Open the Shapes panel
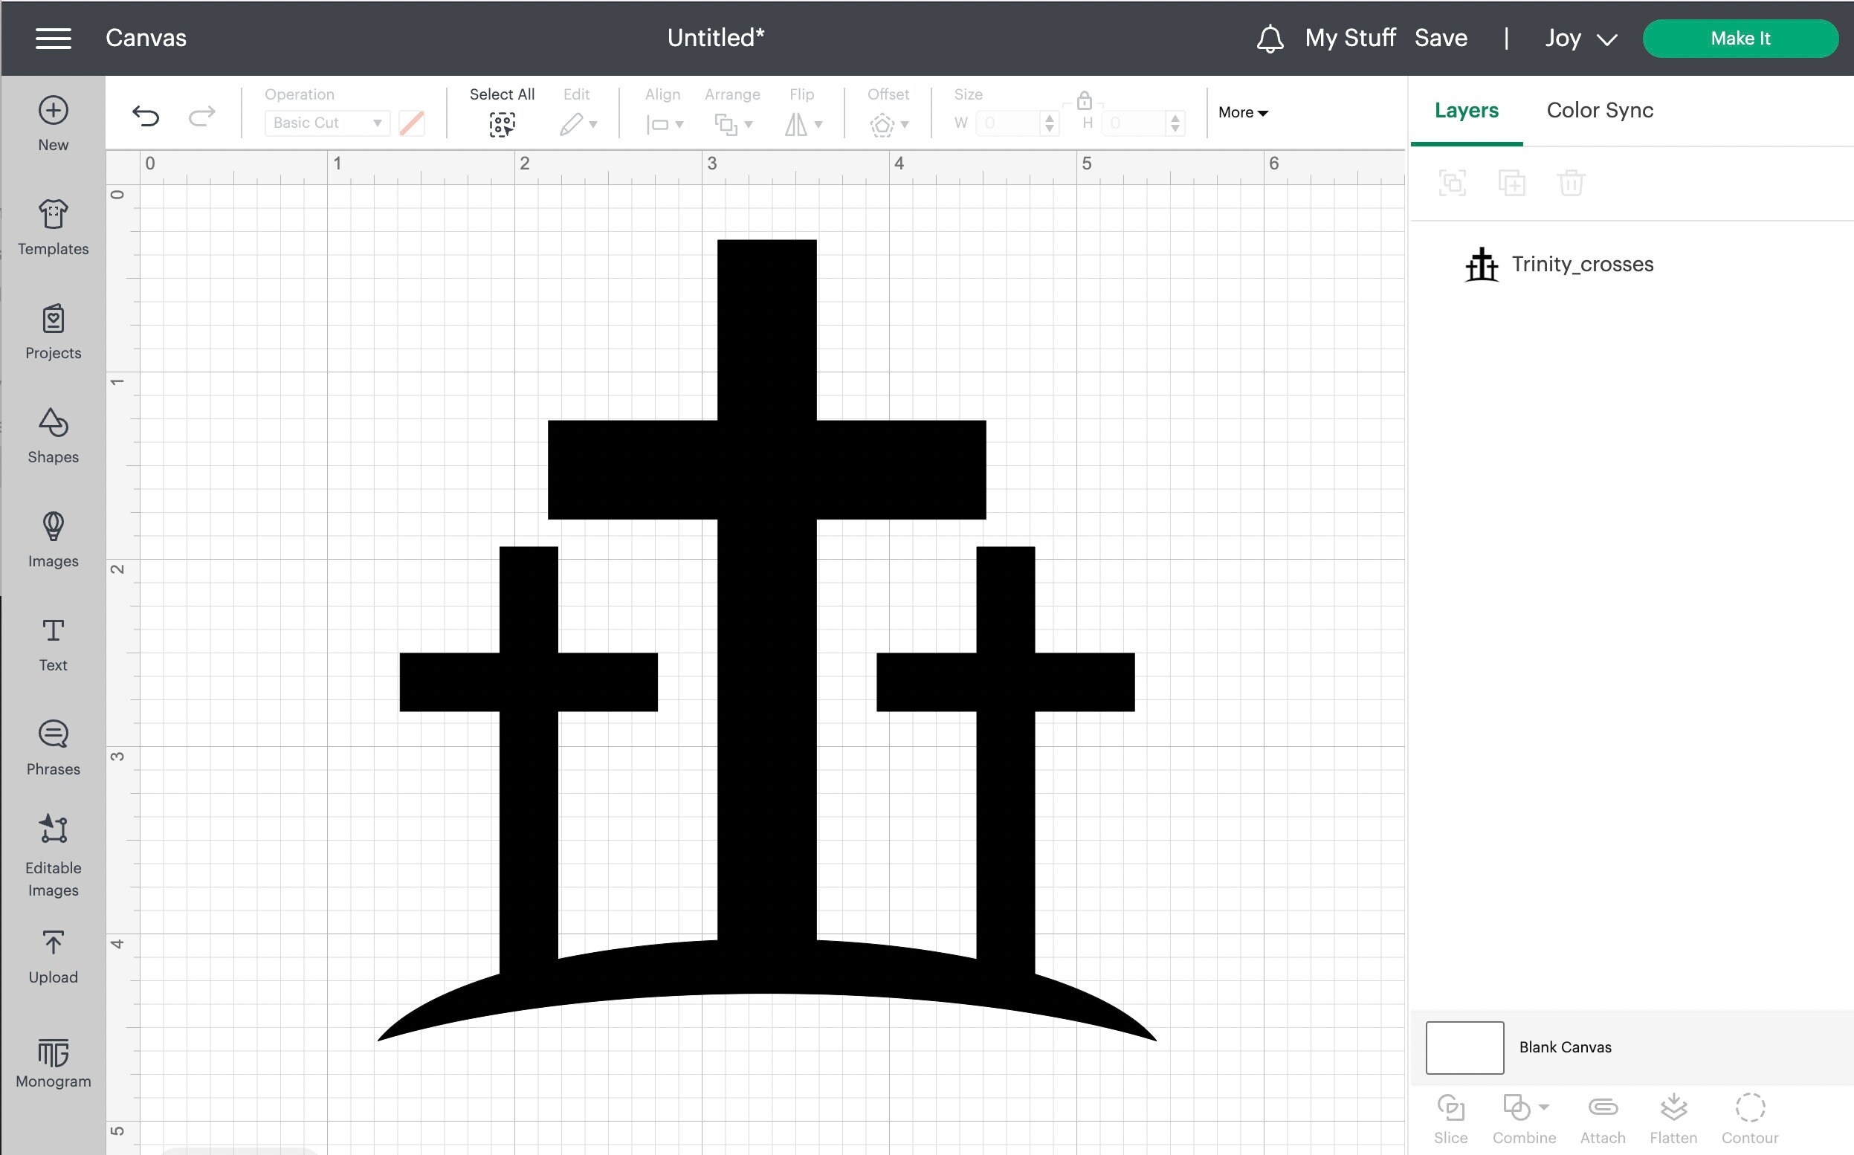 pos(52,436)
